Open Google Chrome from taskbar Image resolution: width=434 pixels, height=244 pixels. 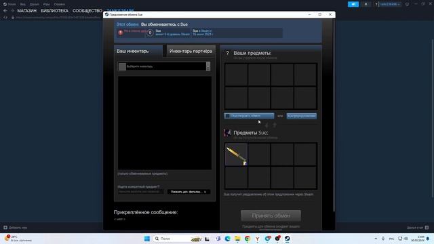248,239
